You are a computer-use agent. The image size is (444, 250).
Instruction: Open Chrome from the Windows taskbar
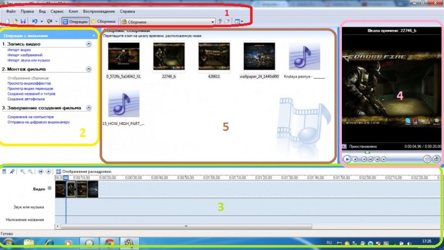109,243
